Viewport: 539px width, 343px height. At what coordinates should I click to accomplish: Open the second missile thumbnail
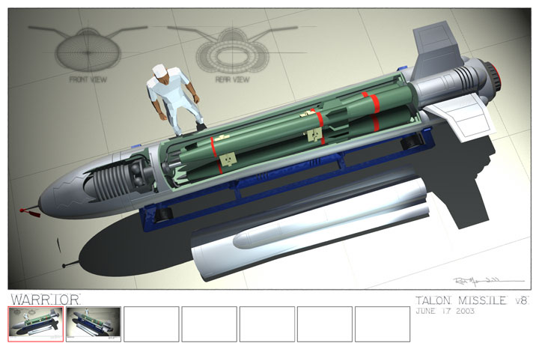pos(93,324)
